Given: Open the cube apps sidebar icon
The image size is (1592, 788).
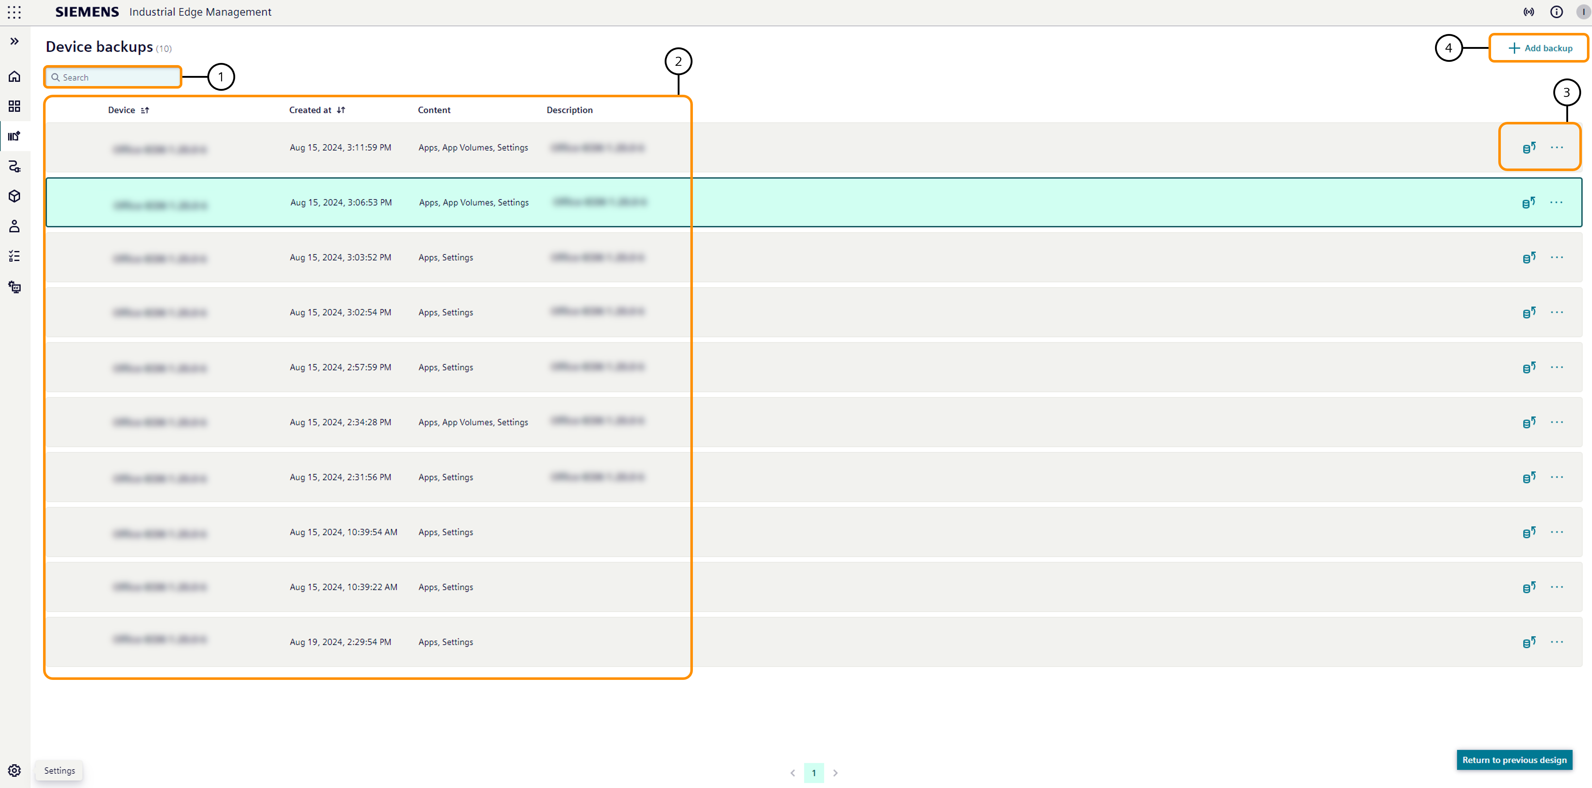Looking at the screenshot, I should click(14, 196).
